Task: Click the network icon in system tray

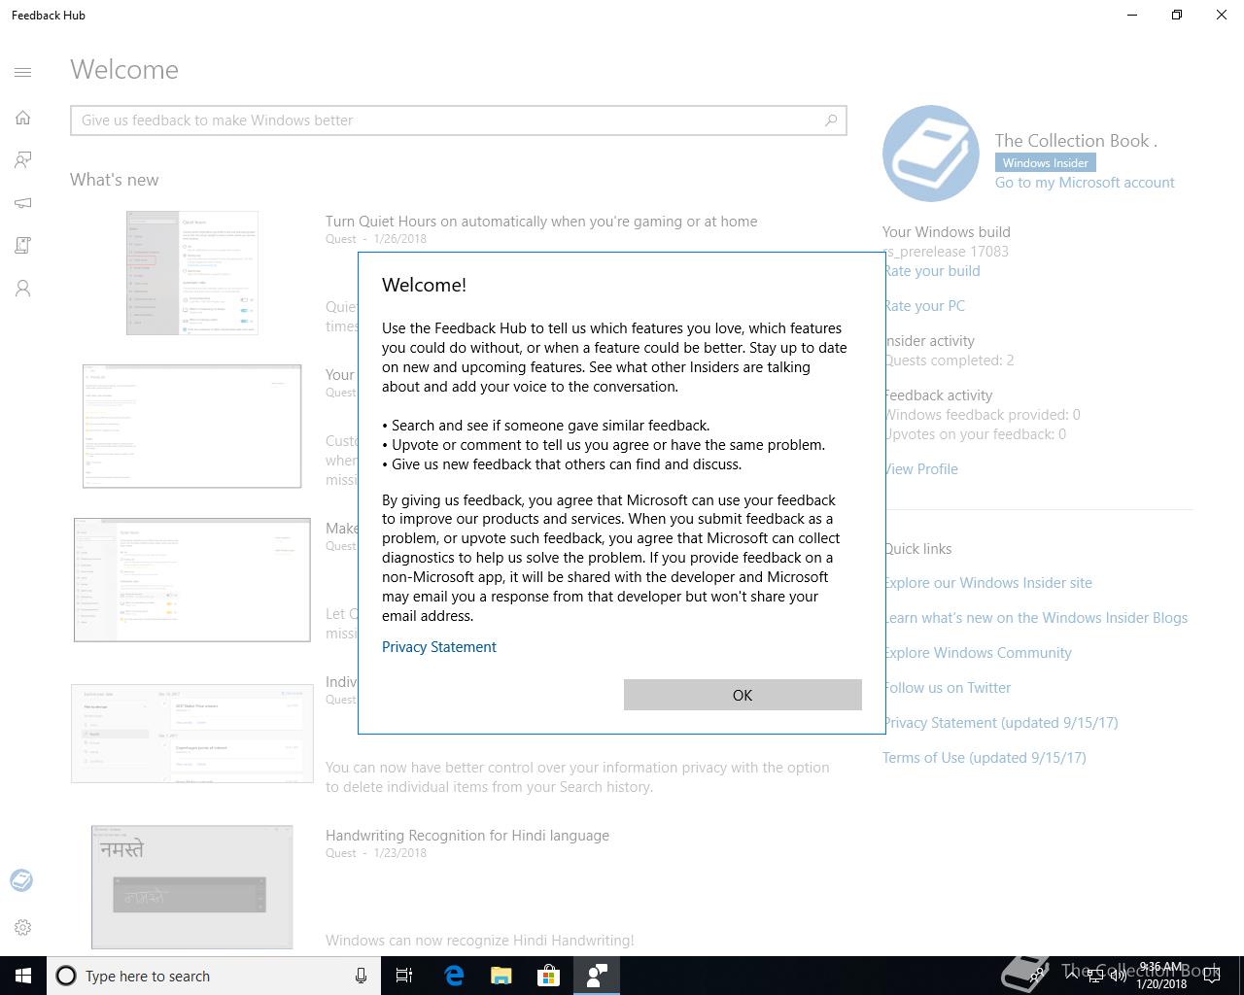Action: point(1094,977)
